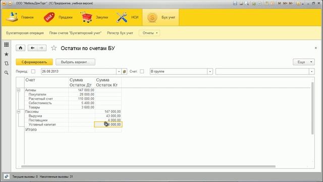Navigate back with the left arrow
Viewport: 323px width, 182px height.
(32, 48)
